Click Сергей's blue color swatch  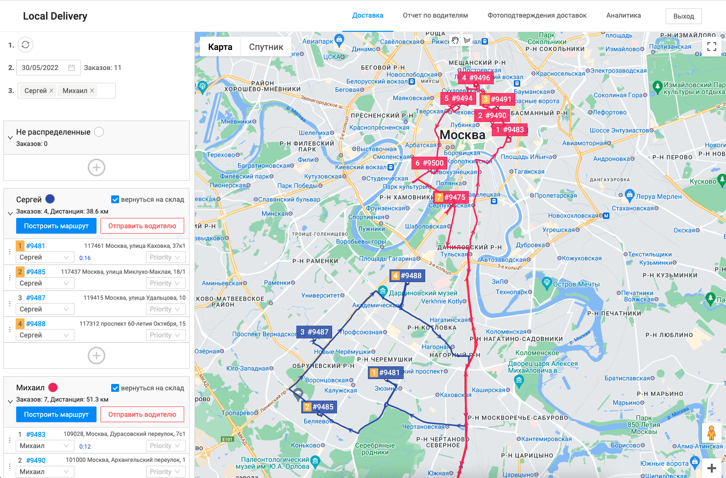(50, 199)
